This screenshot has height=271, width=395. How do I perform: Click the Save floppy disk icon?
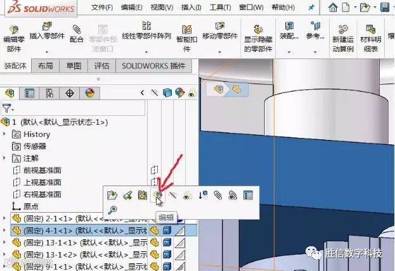click(x=385, y=8)
